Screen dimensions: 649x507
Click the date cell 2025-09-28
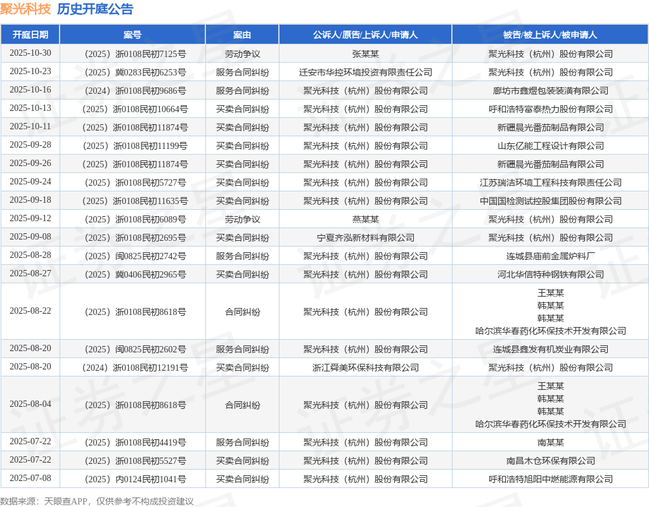pos(30,145)
